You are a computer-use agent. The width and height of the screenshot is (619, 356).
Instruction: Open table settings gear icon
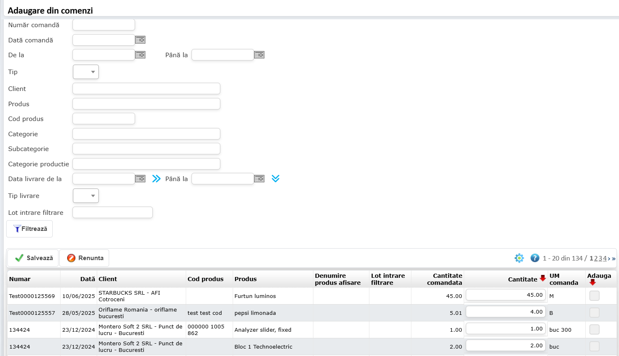point(519,258)
